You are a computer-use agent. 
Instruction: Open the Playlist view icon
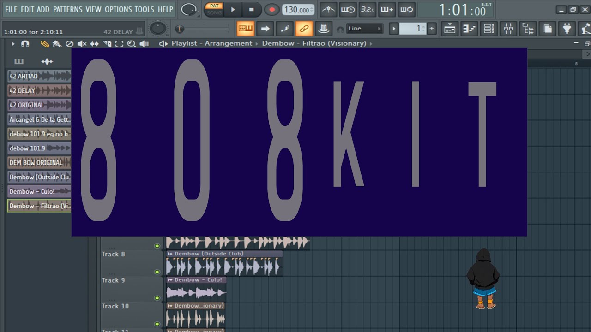[450, 29]
